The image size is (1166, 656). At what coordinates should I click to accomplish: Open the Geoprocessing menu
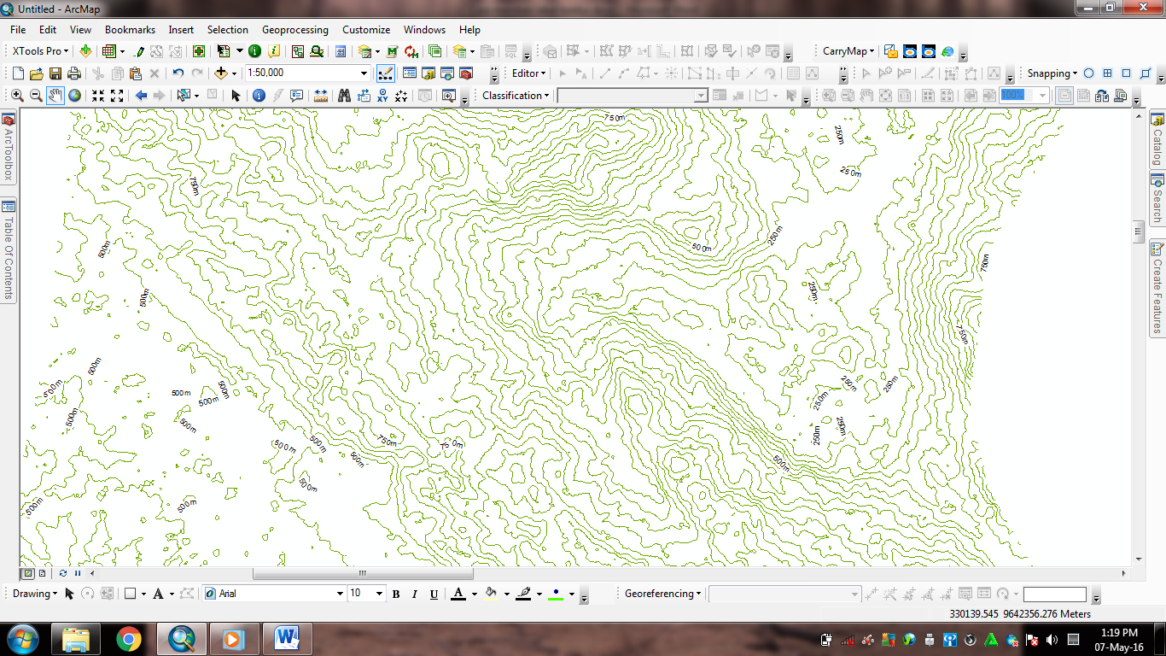coord(295,29)
